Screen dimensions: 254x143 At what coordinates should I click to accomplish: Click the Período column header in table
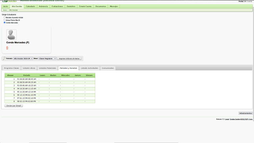click(x=27, y=75)
